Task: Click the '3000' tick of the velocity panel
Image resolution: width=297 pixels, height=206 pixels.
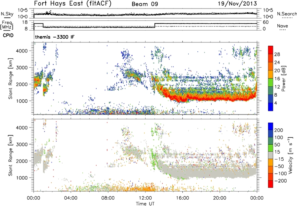Action: 22,144
